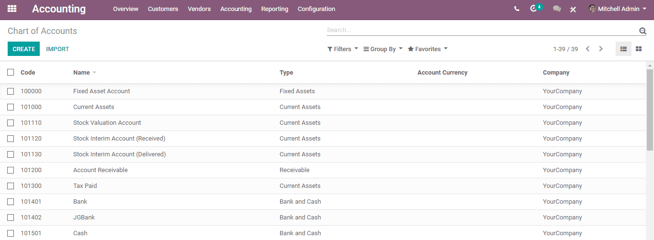Open the conversations chat icon
The image size is (654, 240).
(557, 9)
